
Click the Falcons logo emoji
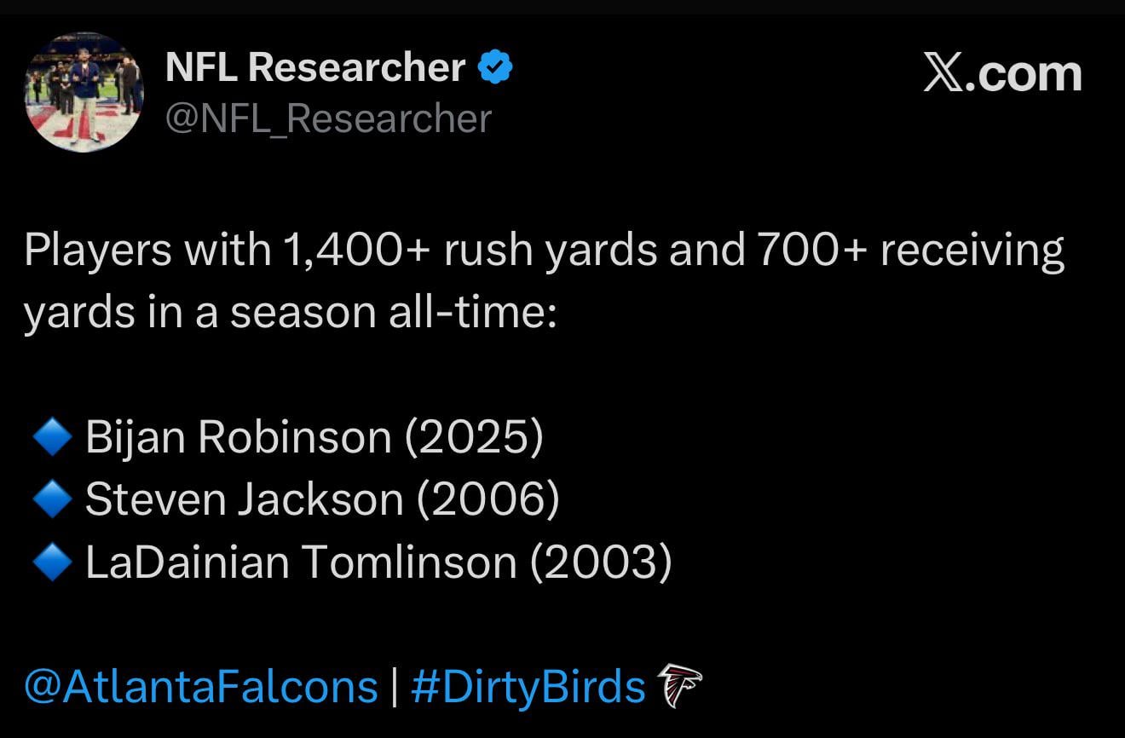[679, 685]
